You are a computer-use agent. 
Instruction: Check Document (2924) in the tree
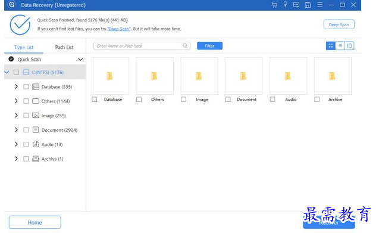[x=26, y=130]
